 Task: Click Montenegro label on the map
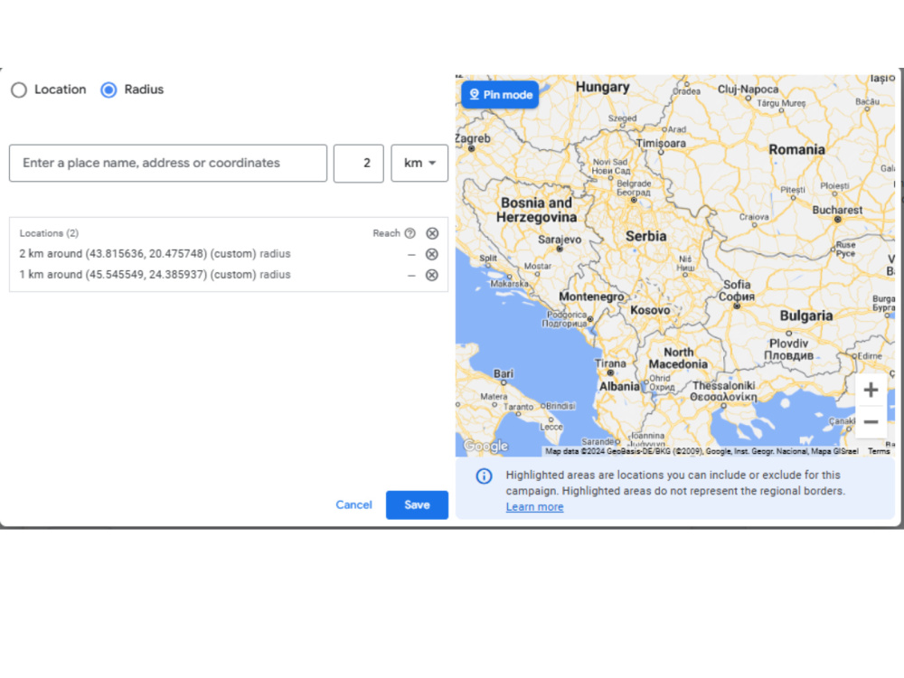point(591,297)
